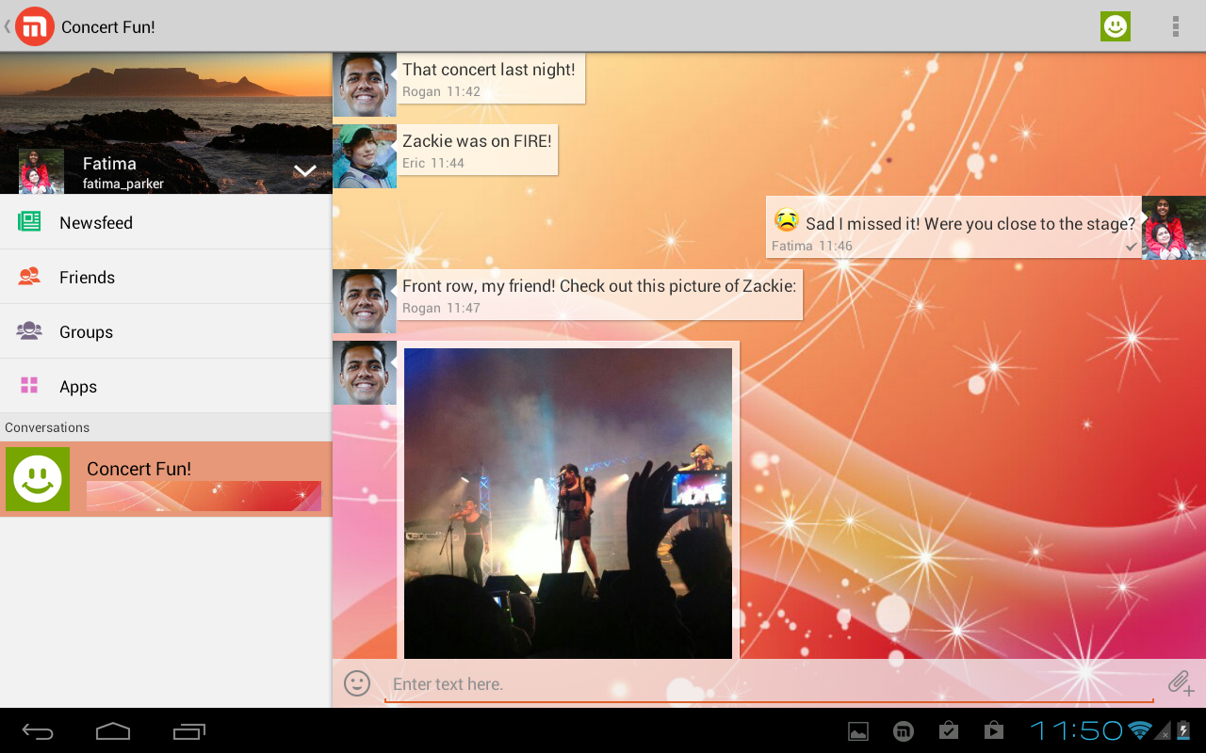The height and width of the screenshot is (753, 1206).
Task: Click the 'Eric 11:44' timestamp
Action: coord(433,164)
